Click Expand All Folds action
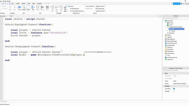This screenshot has height=106, width=189. click(x=100, y=9)
